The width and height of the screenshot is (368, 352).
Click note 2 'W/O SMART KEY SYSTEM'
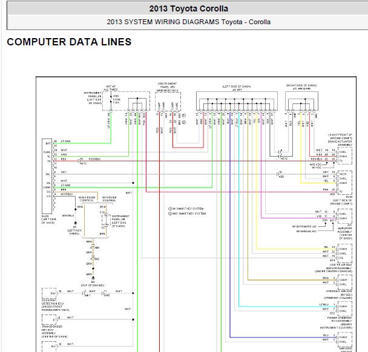click(x=187, y=213)
